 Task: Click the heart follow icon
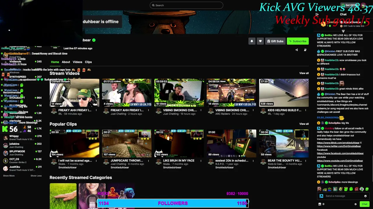(260, 41)
